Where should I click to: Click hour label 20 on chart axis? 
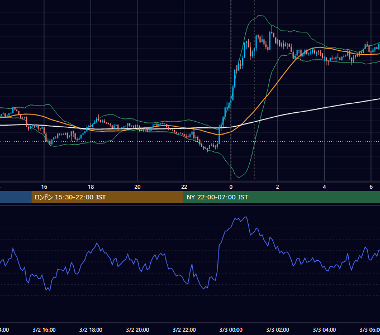(x=137, y=187)
